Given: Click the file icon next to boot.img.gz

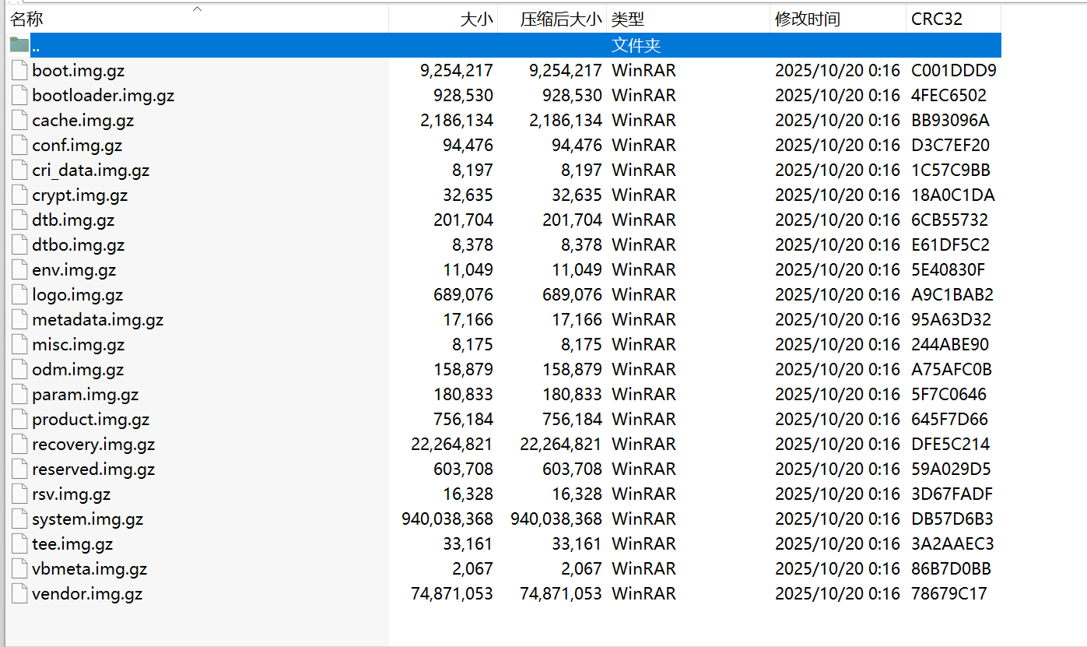Looking at the screenshot, I should pyautogui.click(x=18, y=69).
